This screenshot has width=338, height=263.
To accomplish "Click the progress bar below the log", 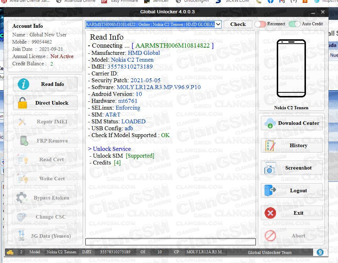I will pos(170,242).
